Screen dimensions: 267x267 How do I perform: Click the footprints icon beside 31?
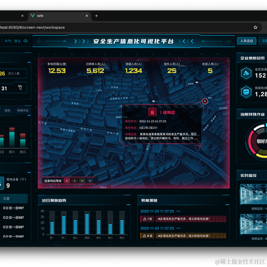tap(20, 88)
